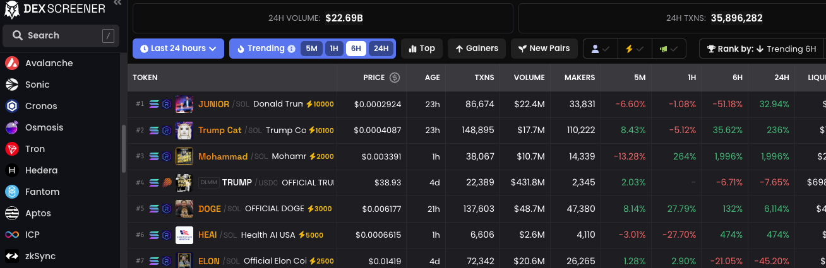
Task: Open the DOGE token row
Action: [x=477, y=209]
